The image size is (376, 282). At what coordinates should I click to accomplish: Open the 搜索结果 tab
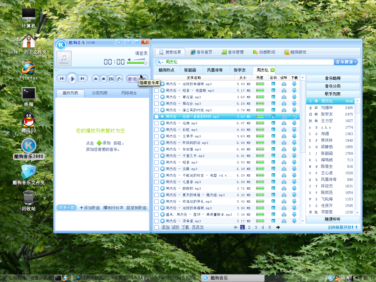[170, 52]
